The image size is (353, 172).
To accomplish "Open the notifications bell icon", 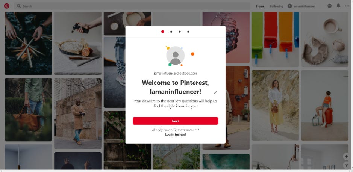I will 338,6.
